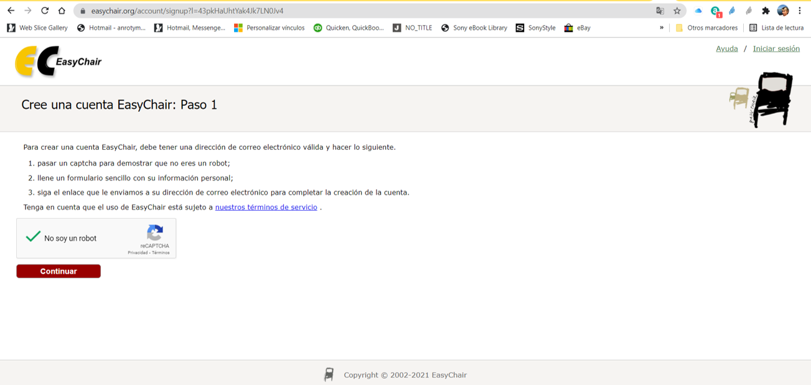Open Lista de lectura

pos(777,28)
